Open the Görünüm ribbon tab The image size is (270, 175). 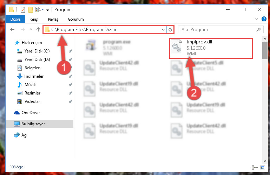(x=76, y=19)
